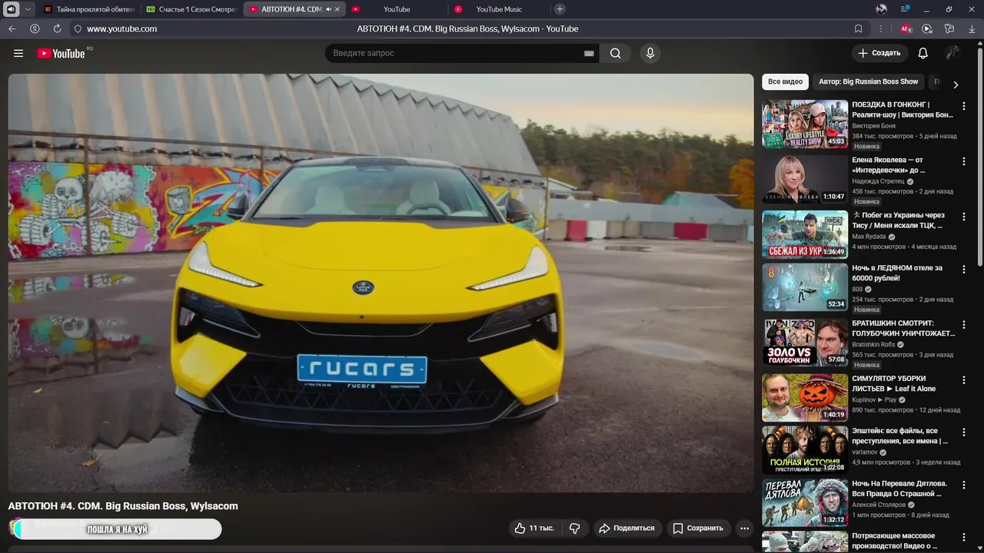This screenshot has width=984, height=553.
Task: Mute the АВТОТЮН tab via its speaker icon
Action: [x=328, y=9]
